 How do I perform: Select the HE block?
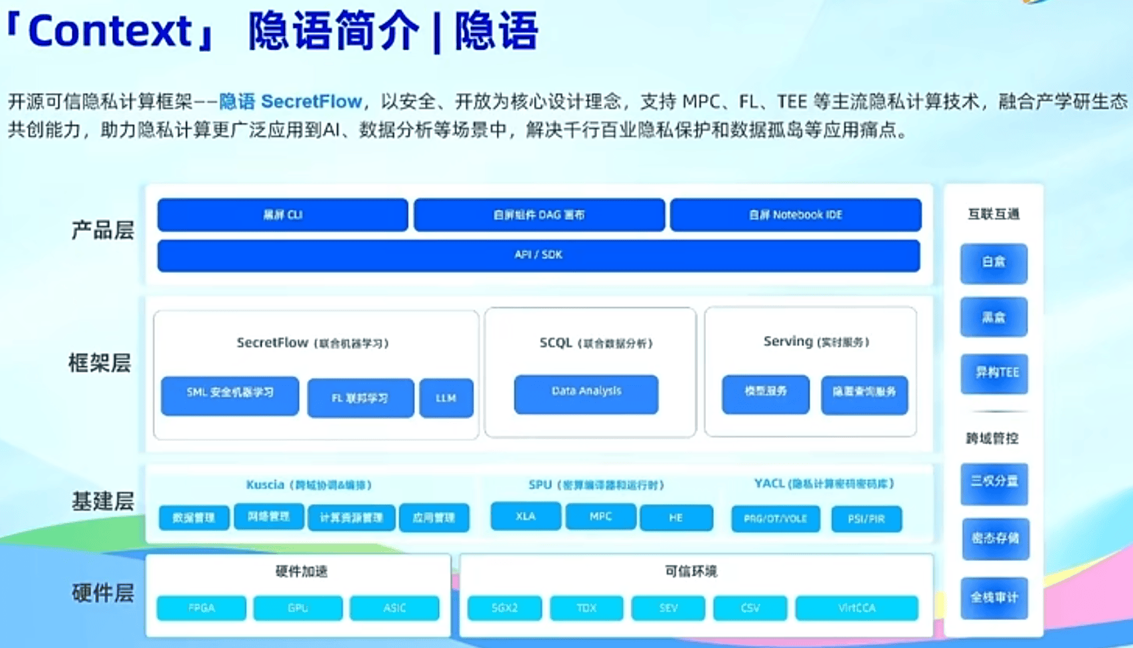point(676,518)
